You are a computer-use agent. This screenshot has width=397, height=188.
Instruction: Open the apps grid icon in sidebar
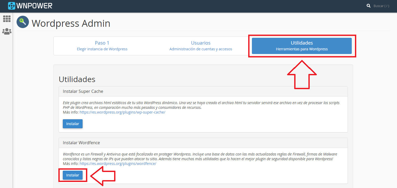click(7, 19)
